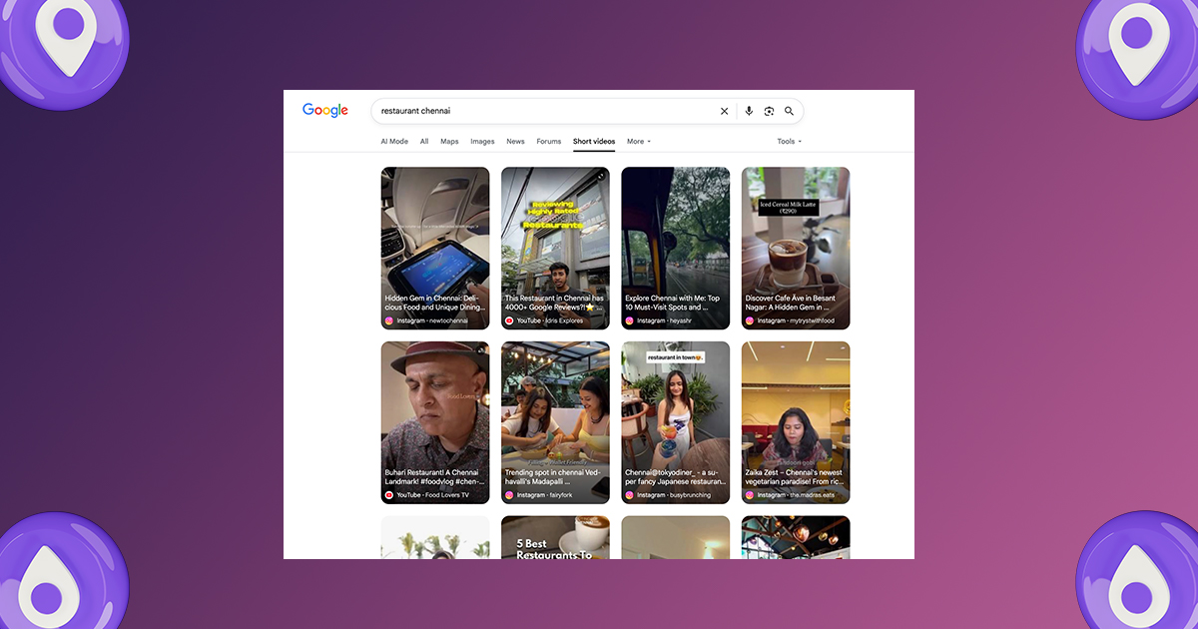Open search by image camera icon
The height and width of the screenshot is (629, 1198).
[769, 112]
